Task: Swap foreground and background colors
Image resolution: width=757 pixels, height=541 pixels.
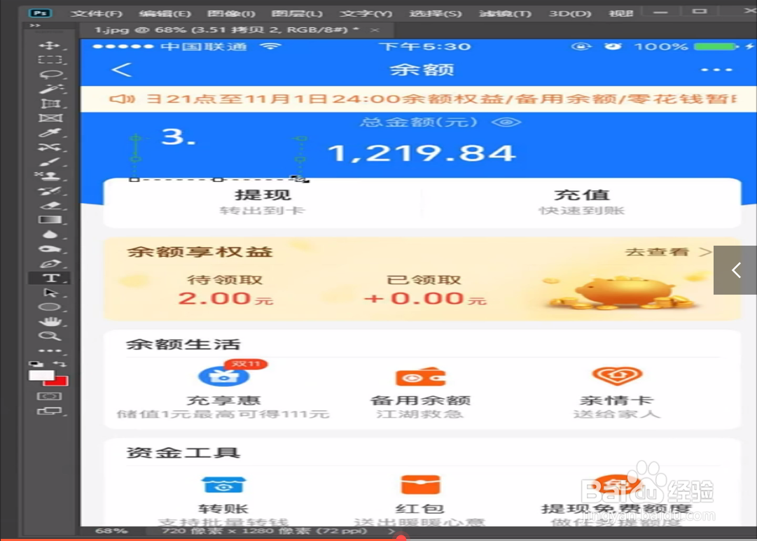Action: (60, 363)
